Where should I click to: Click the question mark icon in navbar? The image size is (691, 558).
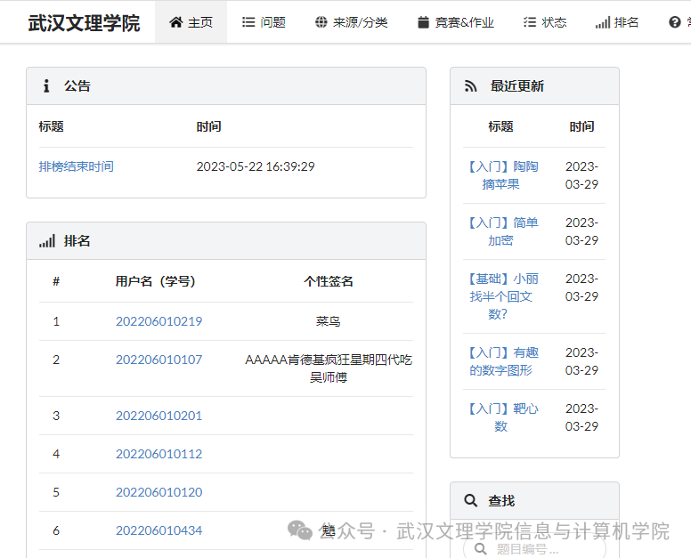coord(674,22)
